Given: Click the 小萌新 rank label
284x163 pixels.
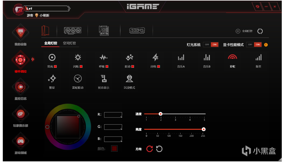Looking at the screenshot, I should (x=45, y=15).
